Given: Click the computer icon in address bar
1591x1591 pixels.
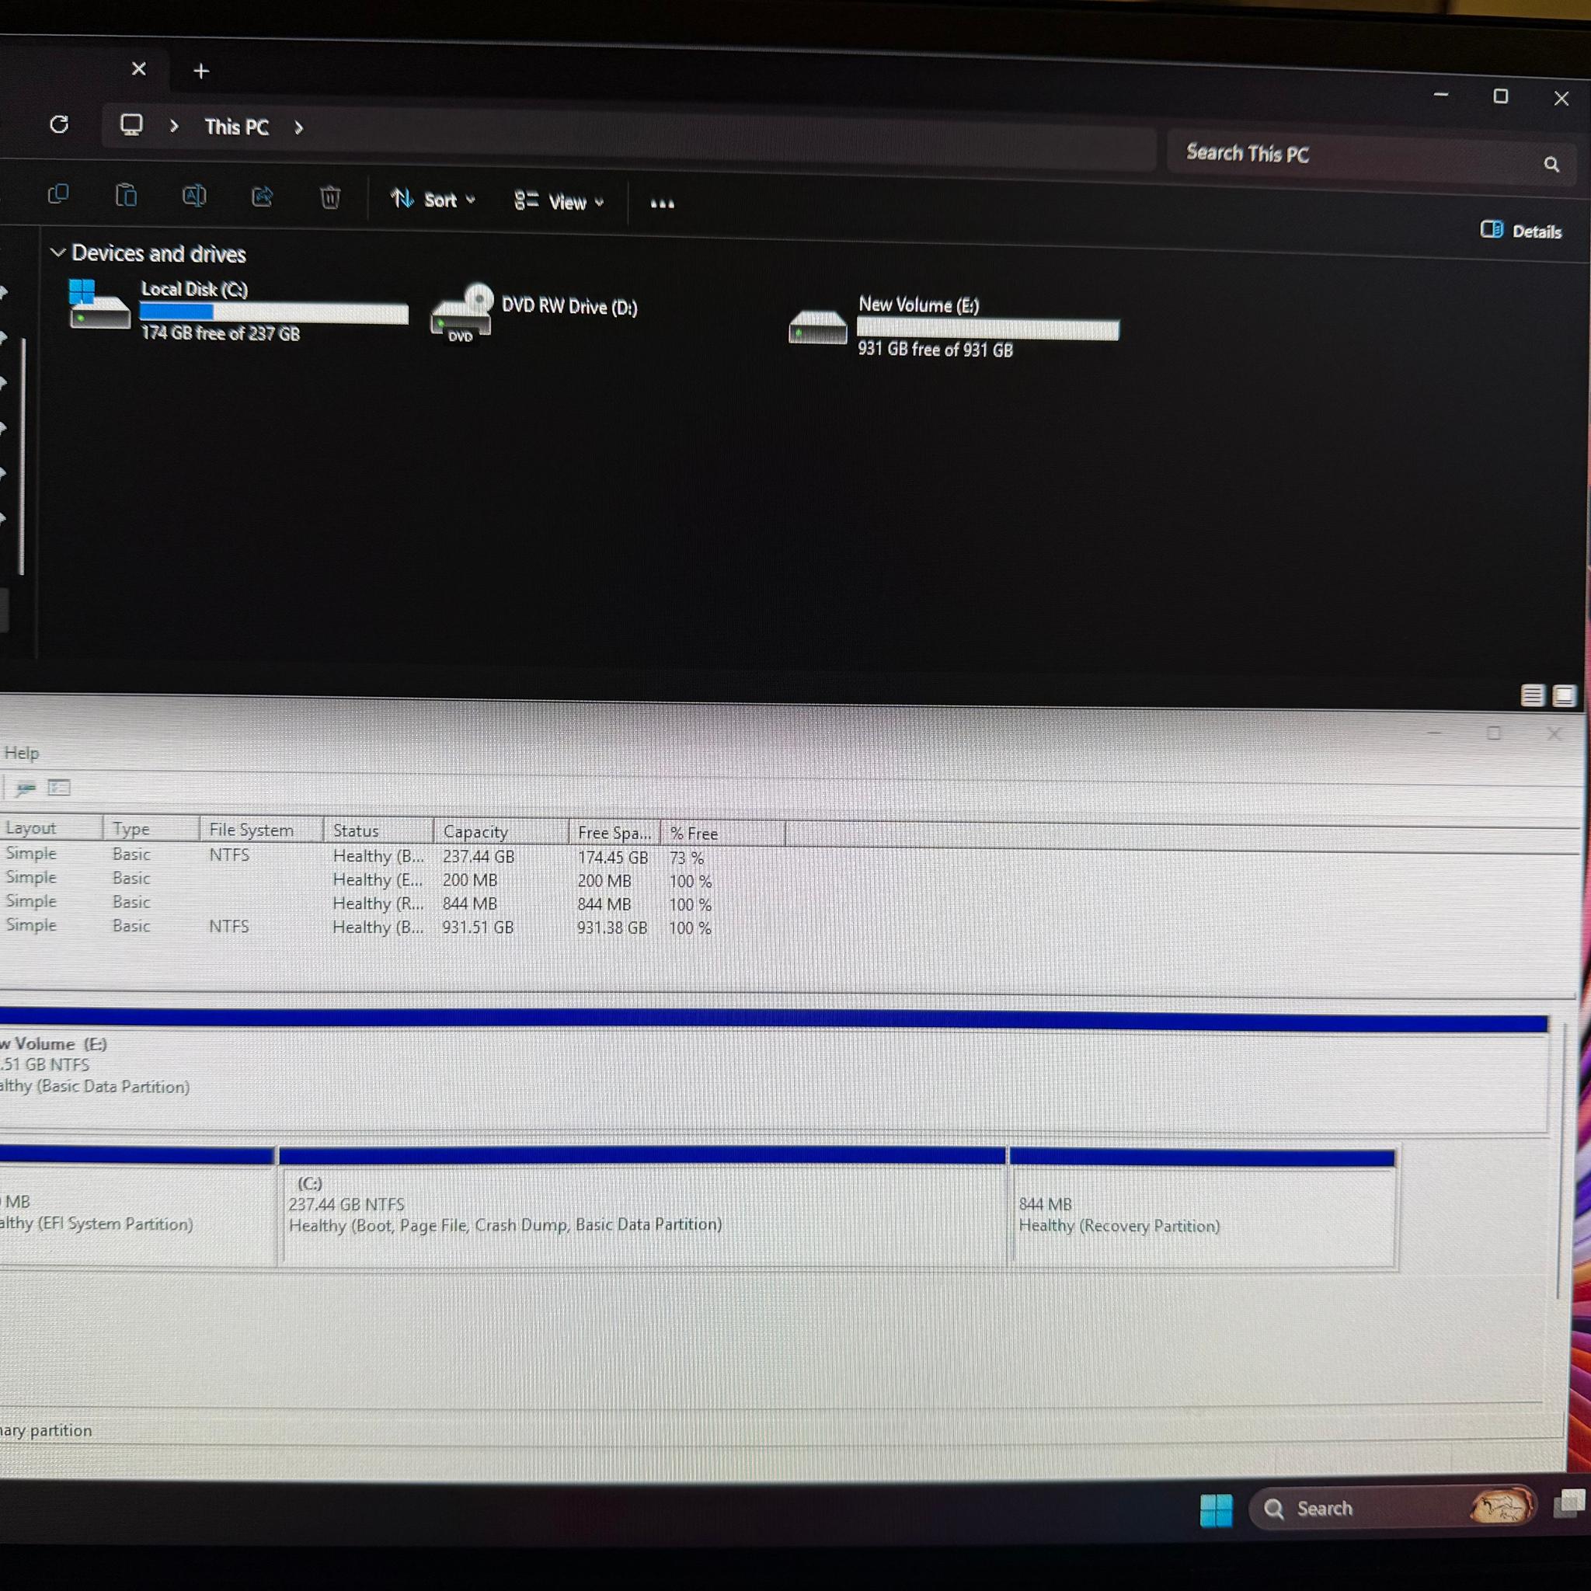Looking at the screenshot, I should (x=132, y=125).
